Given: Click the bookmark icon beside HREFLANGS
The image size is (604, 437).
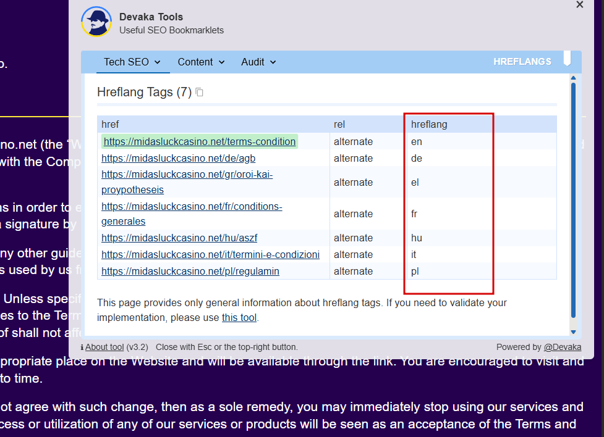Looking at the screenshot, I should (567, 59).
